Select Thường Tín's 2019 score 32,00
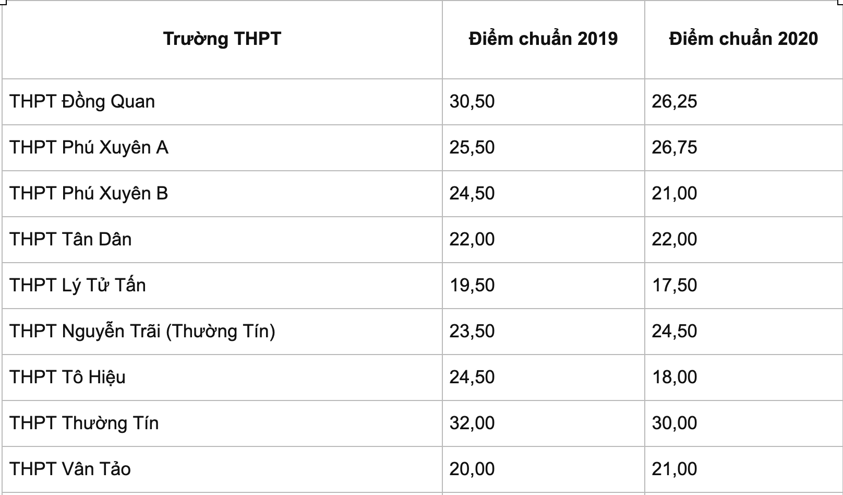This screenshot has width=843, height=495. pyautogui.click(x=472, y=423)
